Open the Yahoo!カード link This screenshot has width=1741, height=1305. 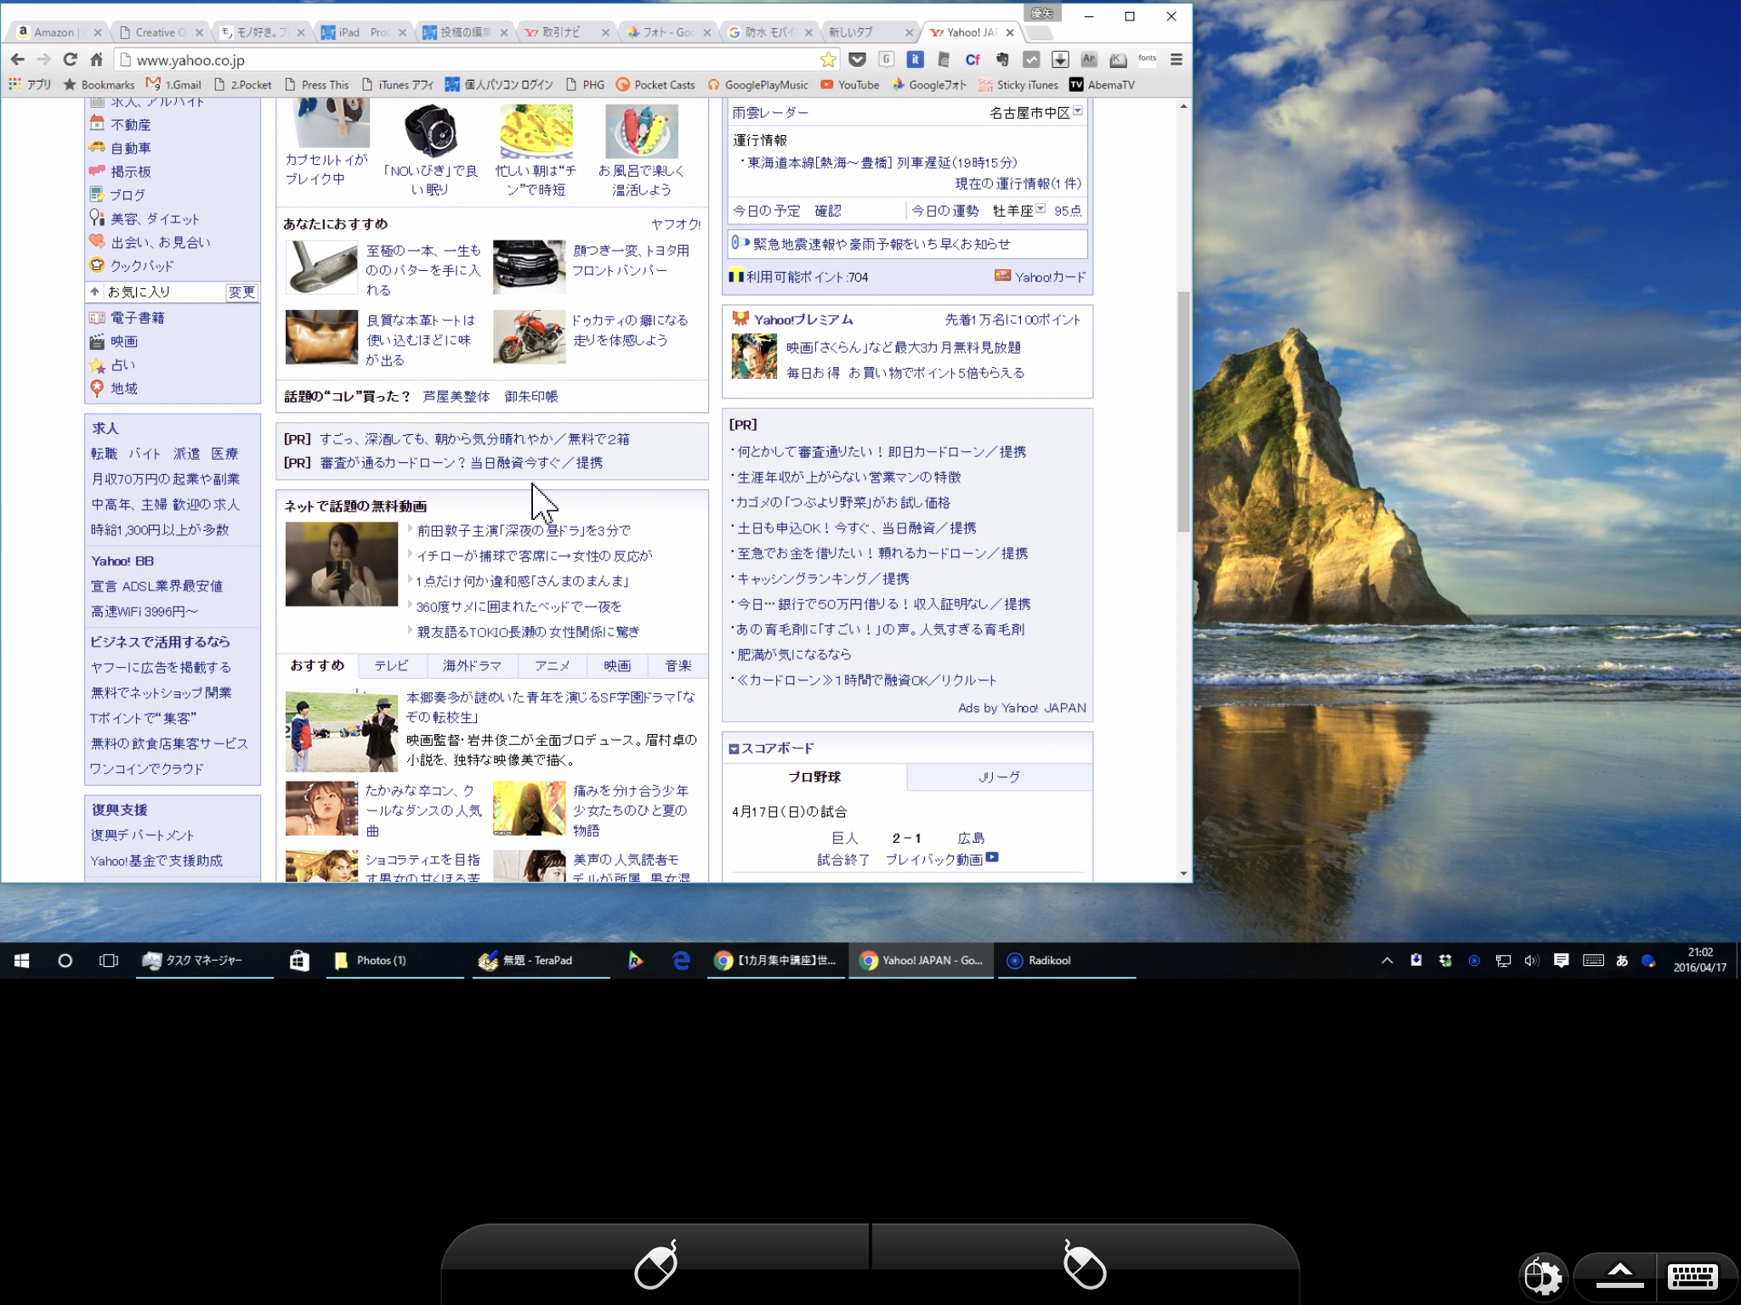(x=1050, y=277)
